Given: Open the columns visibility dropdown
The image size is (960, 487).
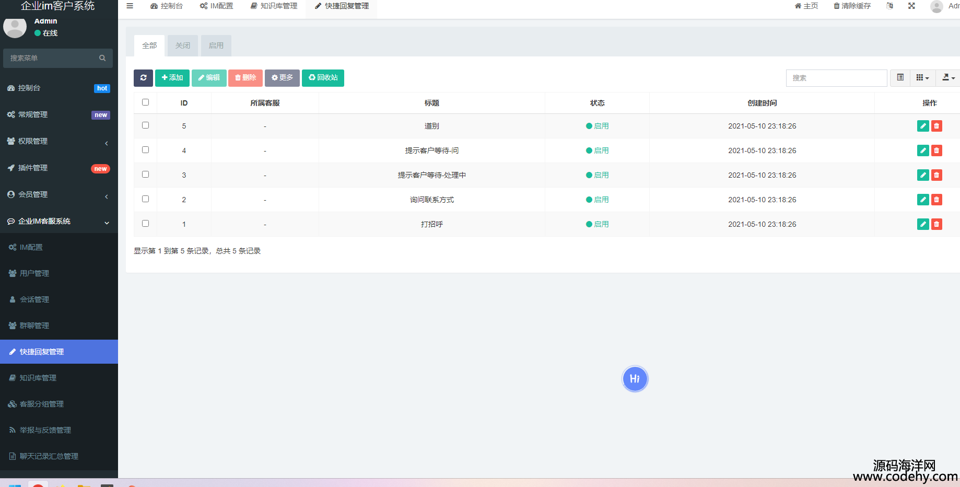Looking at the screenshot, I should click(x=922, y=78).
